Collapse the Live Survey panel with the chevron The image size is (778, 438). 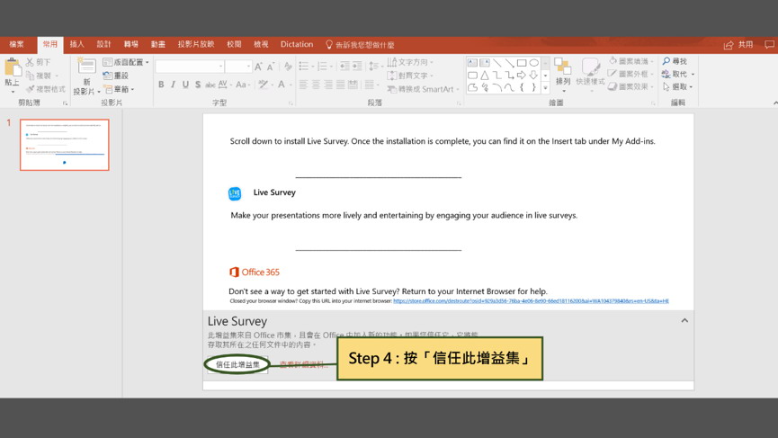click(684, 320)
